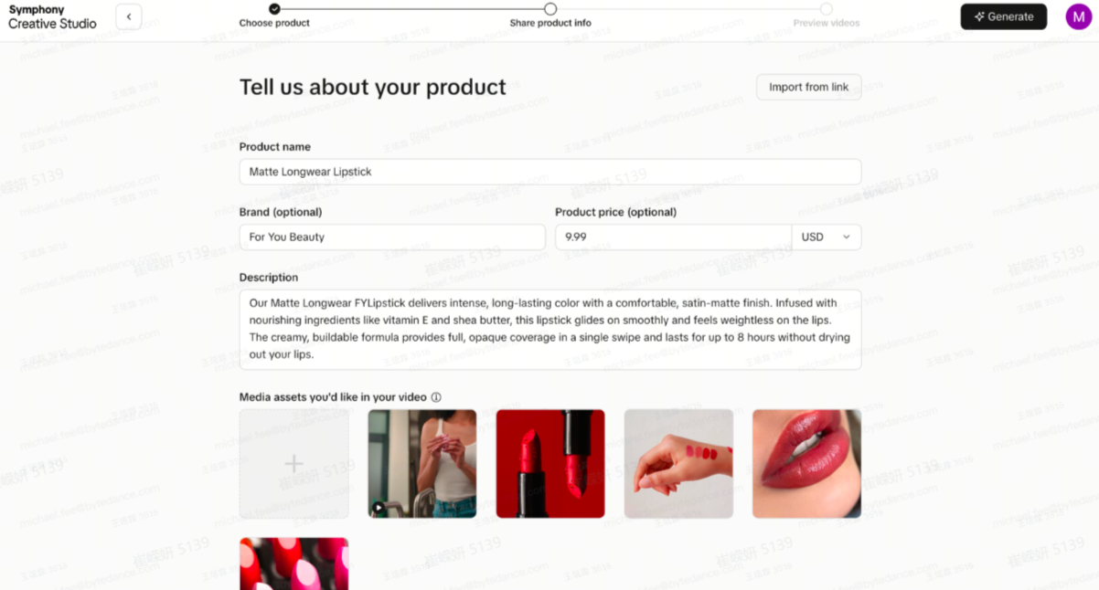Go to the Choose product step
This screenshot has height=590, width=1099.
[274, 23]
